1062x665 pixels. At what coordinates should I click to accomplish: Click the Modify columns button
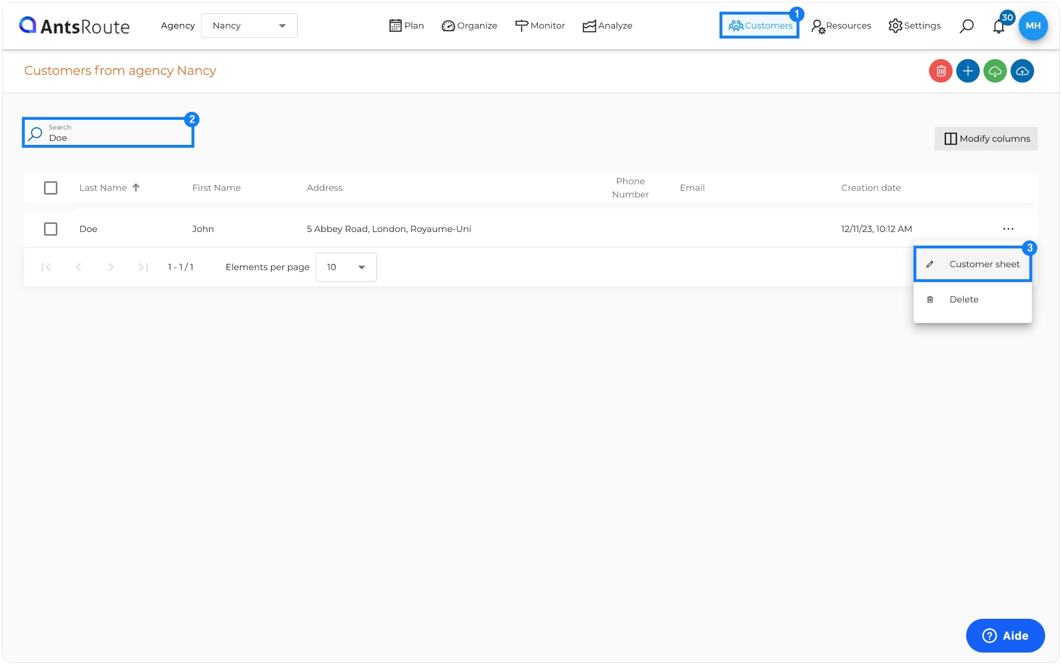[985, 138]
